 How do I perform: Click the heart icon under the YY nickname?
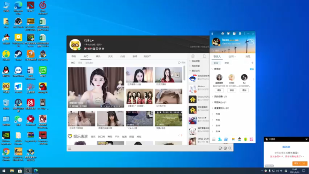[100, 49]
